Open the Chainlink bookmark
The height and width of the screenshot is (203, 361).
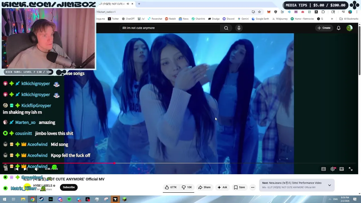[x=198, y=19]
